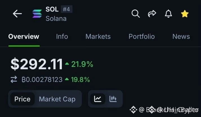201x117 pixels.
Task: Swap currency with the two-arrow icon
Action: tap(14, 80)
